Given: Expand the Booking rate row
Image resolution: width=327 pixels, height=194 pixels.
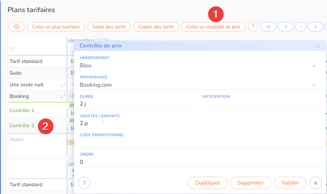Looking at the screenshot, I should pyautogui.click(x=63, y=97).
